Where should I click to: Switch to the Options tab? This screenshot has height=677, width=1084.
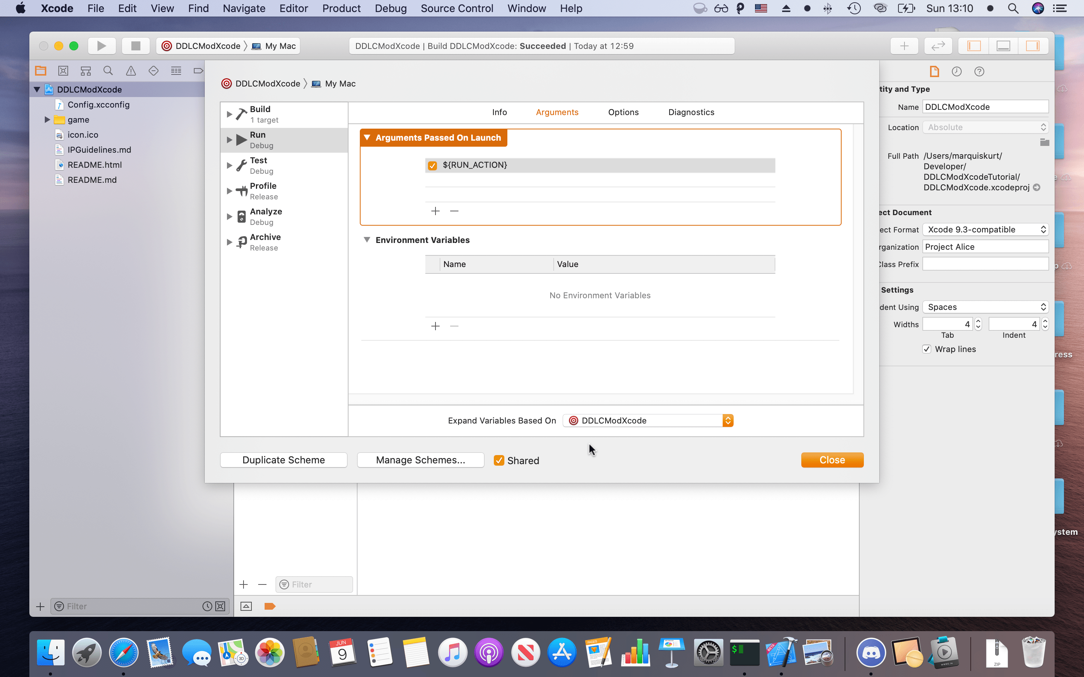tap(623, 112)
